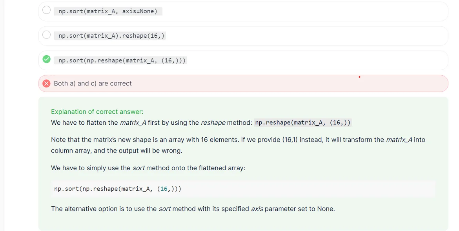This screenshot has width=459, height=231.
Task: Click the 'Explanation of correct answer:' heading
Action: pos(97,112)
